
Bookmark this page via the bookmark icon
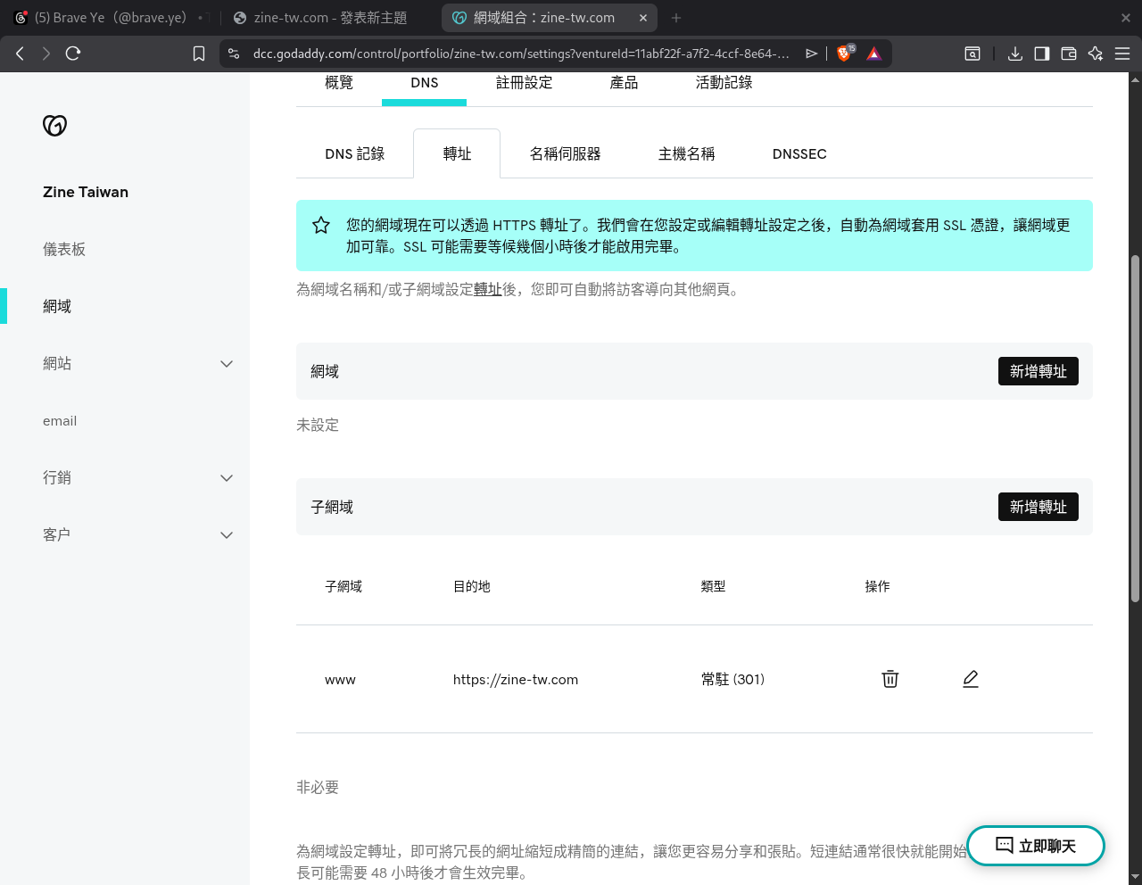[x=198, y=53]
